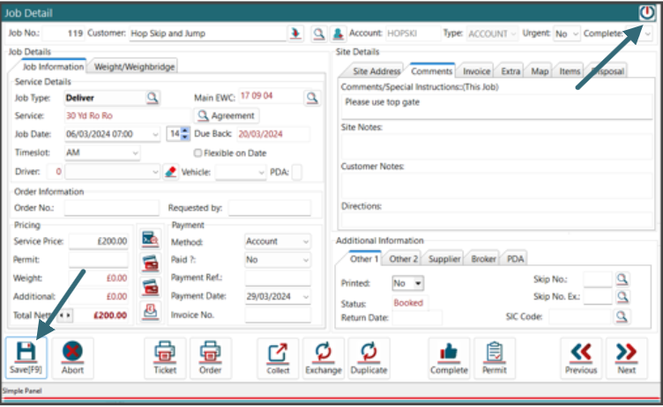The width and height of the screenshot is (663, 407).
Task: Click the PDA checkbox next to Vehicle
Action: 297,172
